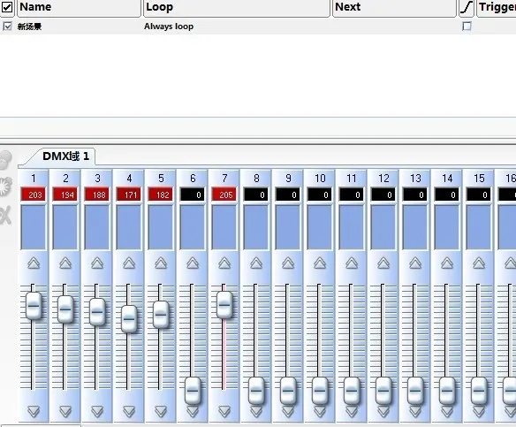The height and width of the screenshot is (427, 516).
Task: Click channel 5 up arrow icon
Action: (161, 263)
